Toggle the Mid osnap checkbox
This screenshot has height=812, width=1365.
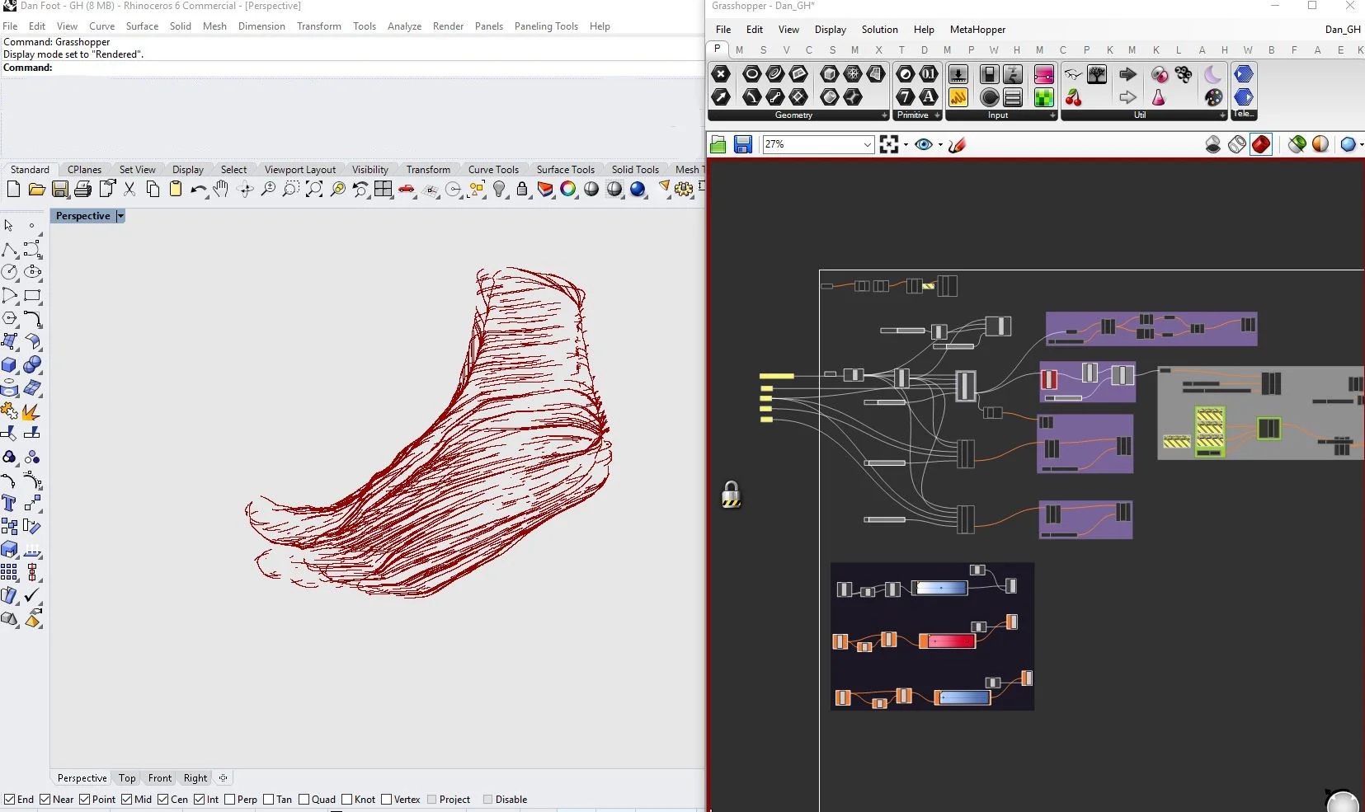click(127, 800)
